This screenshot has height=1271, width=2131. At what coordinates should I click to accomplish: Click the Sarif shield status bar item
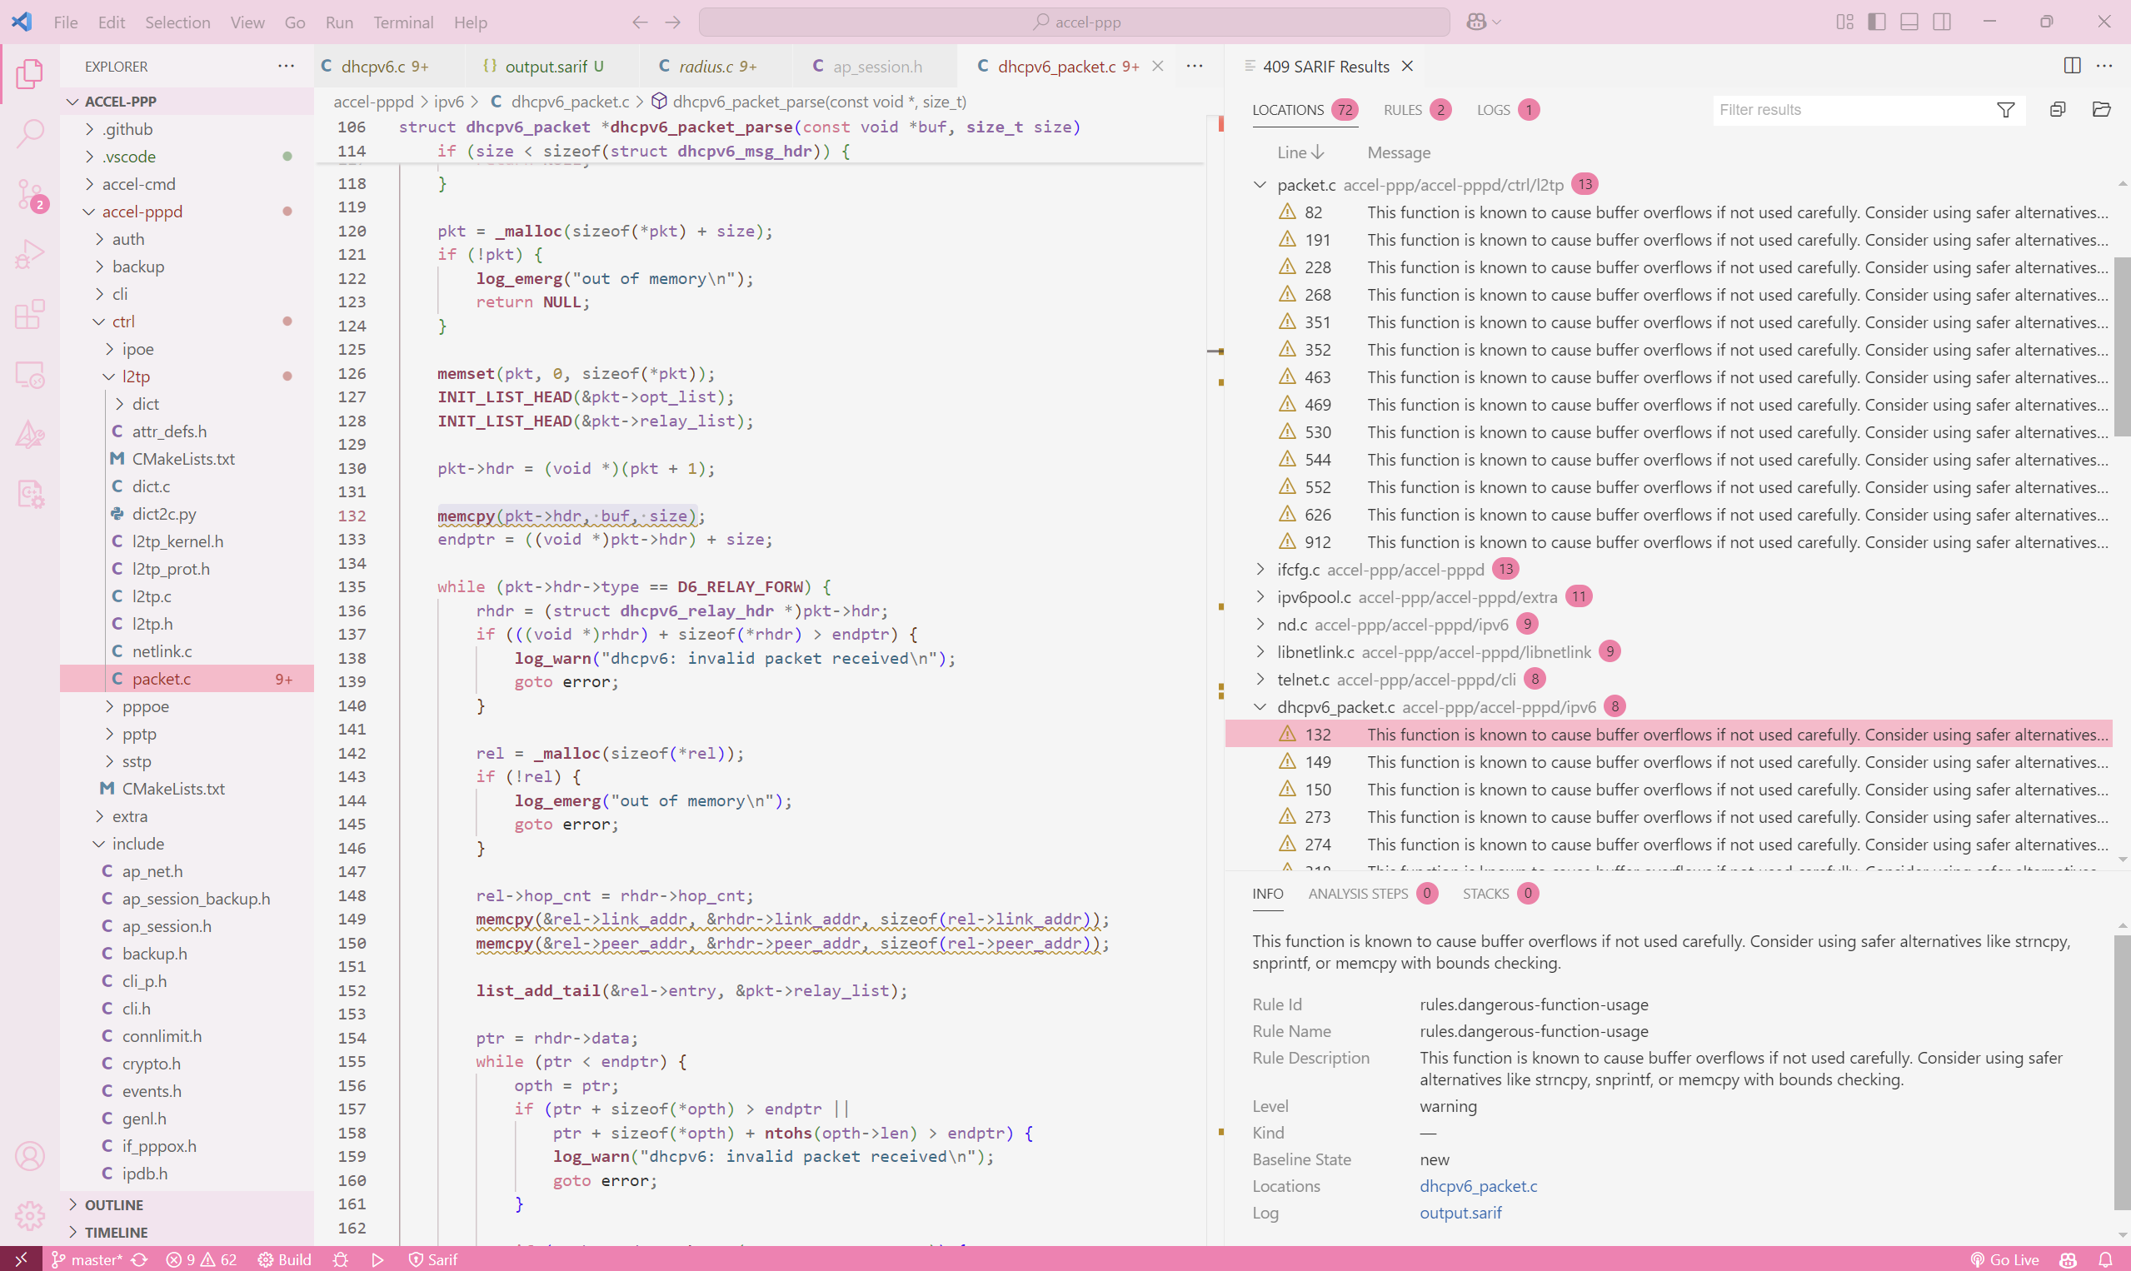tap(432, 1259)
